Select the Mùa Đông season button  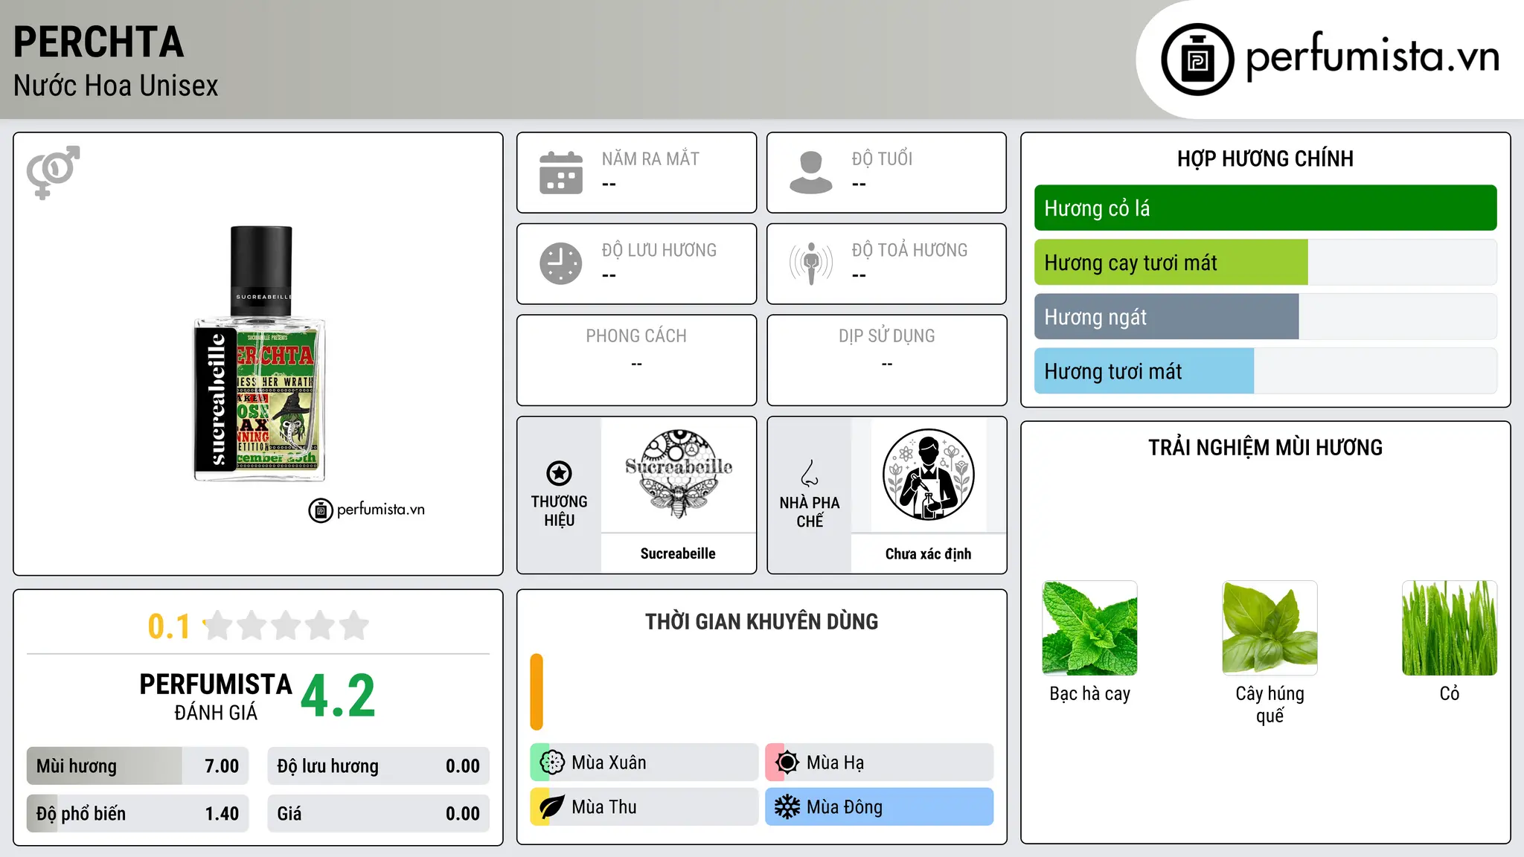coord(879,807)
